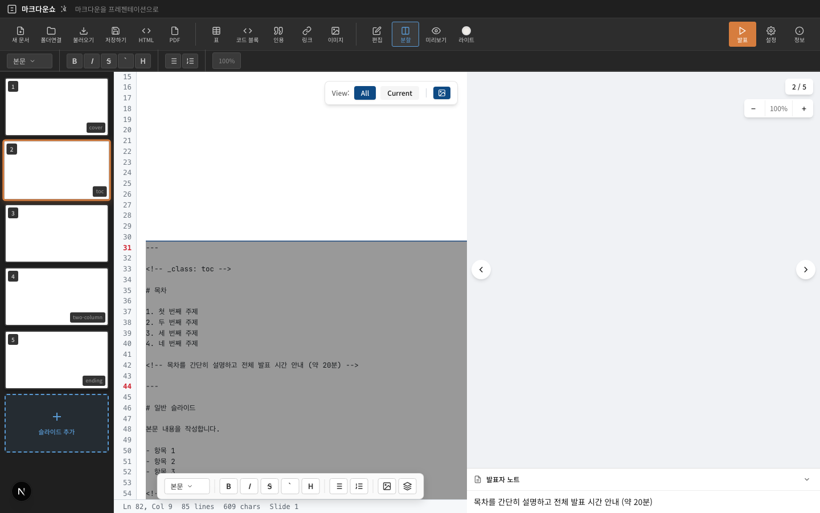Screen dimensions: 820x513
Task: Toggle the image view button beside Current
Action: click(441, 93)
